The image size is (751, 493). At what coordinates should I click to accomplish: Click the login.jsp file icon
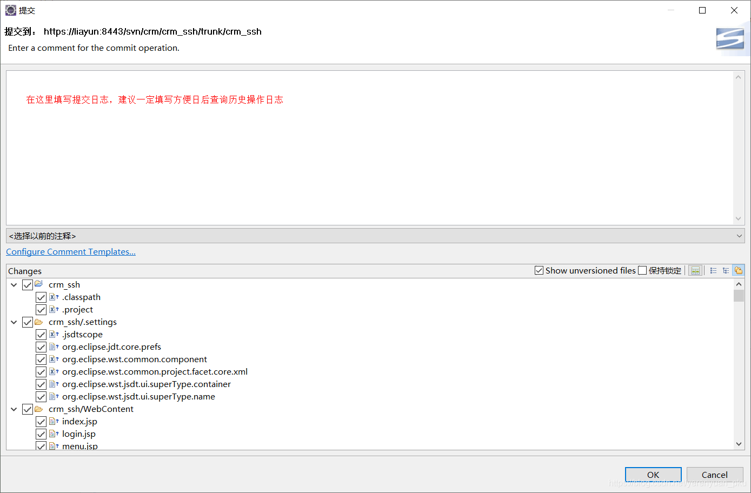54,434
